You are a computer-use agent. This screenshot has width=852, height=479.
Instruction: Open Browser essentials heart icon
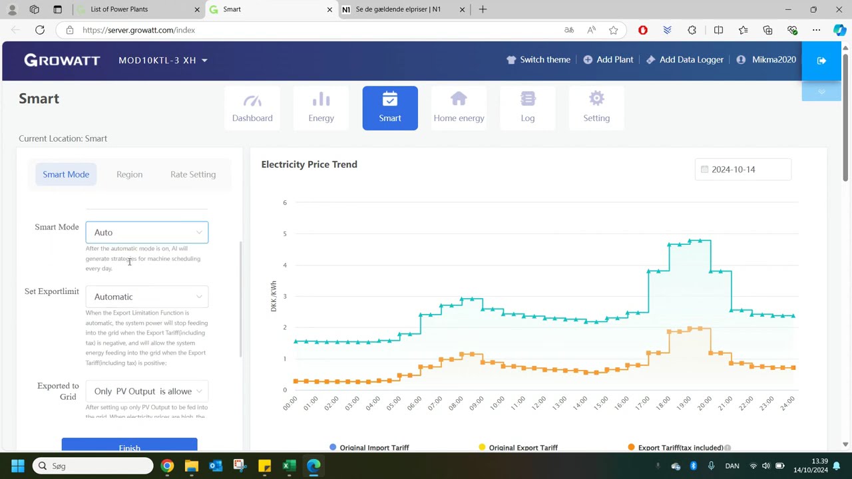[792, 30]
